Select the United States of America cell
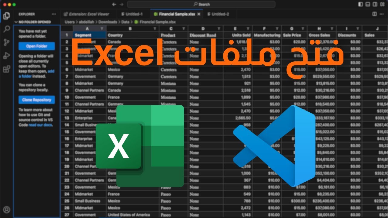Viewport: 388px width, 218px height. point(132,215)
